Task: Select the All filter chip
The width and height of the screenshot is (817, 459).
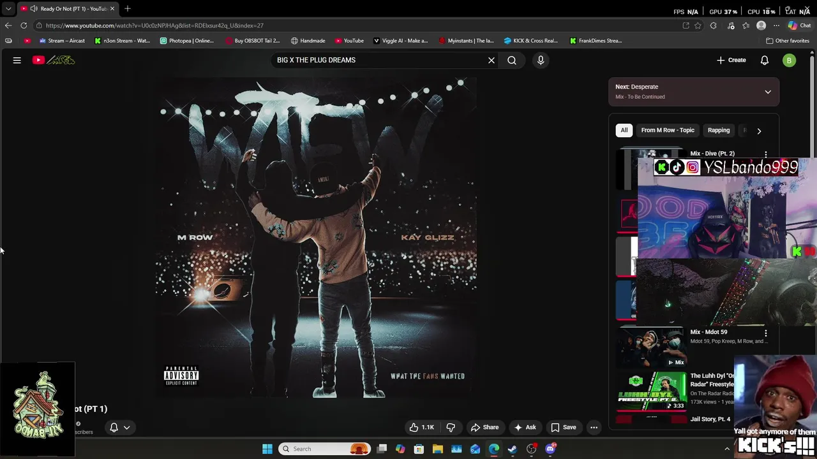Action: (x=624, y=130)
